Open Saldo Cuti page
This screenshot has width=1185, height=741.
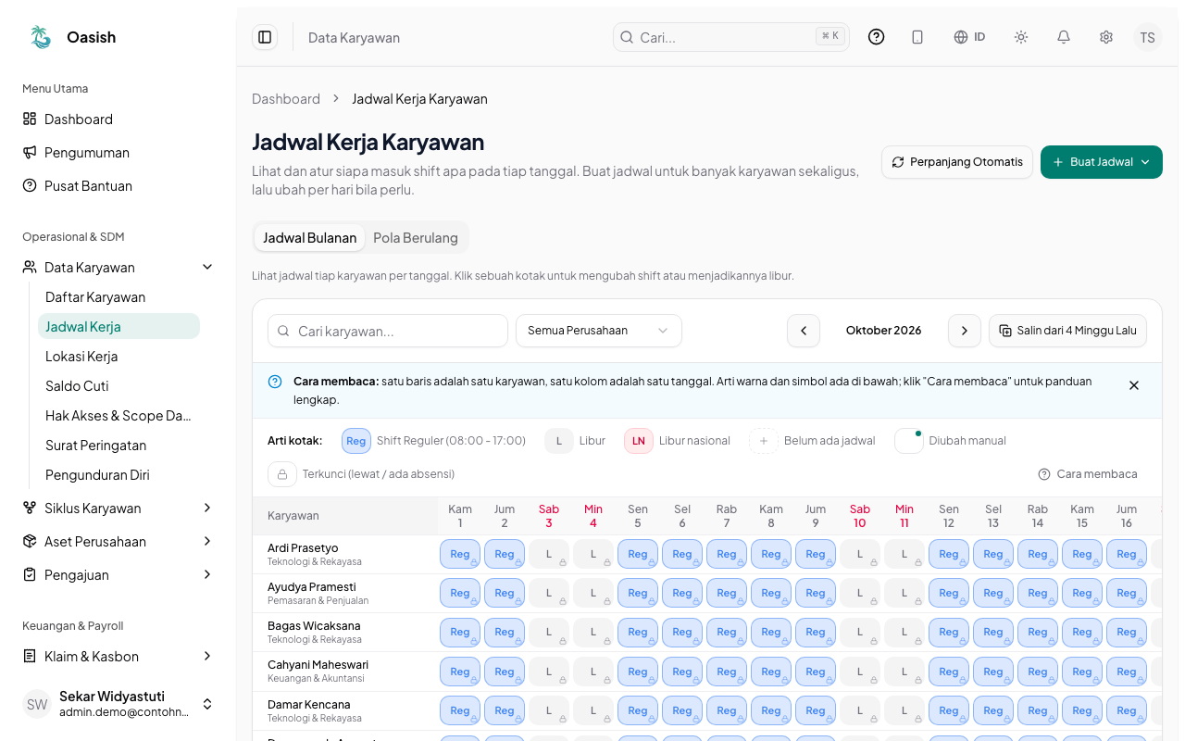(x=118, y=386)
